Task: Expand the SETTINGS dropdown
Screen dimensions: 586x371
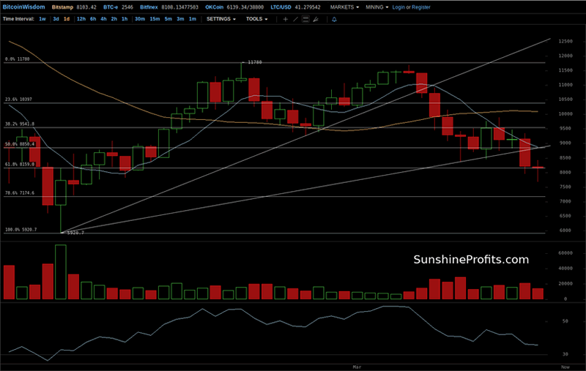Action: 221,19
